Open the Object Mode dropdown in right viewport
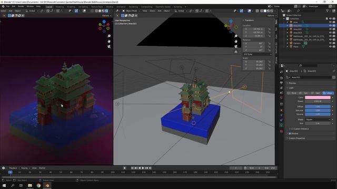 point(131,10)
